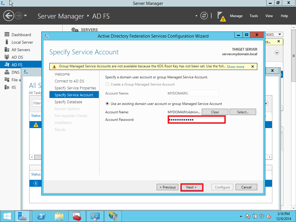The image size is (296, 222).
Task: Open File Explorer from the taskbar
Action: tap(59, 216)
